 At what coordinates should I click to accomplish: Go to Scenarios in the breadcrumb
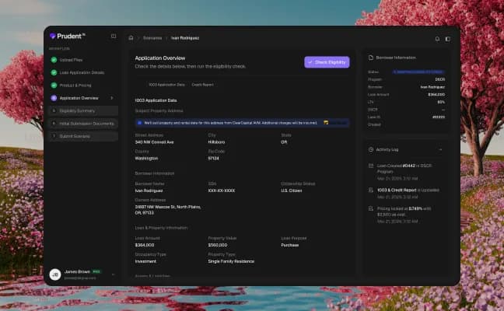pos(152,38)
